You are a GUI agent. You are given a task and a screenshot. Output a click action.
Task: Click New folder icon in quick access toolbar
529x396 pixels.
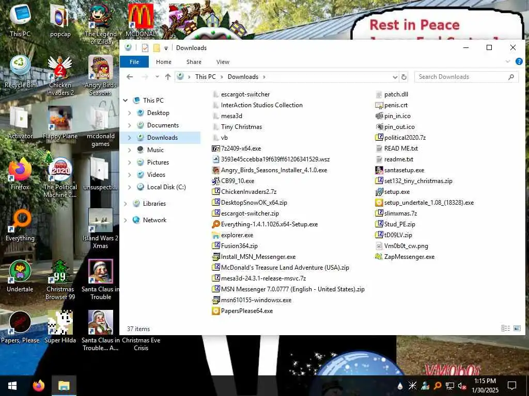tap(157, 48)
